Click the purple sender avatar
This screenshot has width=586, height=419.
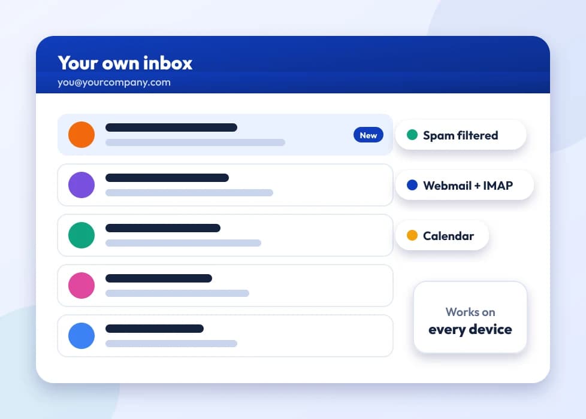81,185
